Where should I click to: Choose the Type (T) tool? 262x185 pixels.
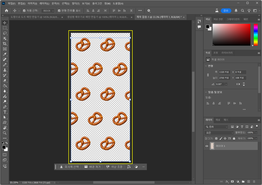[5, 112]
